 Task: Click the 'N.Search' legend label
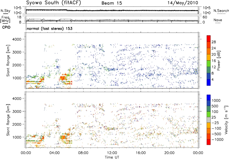click(x=221, y=11)
